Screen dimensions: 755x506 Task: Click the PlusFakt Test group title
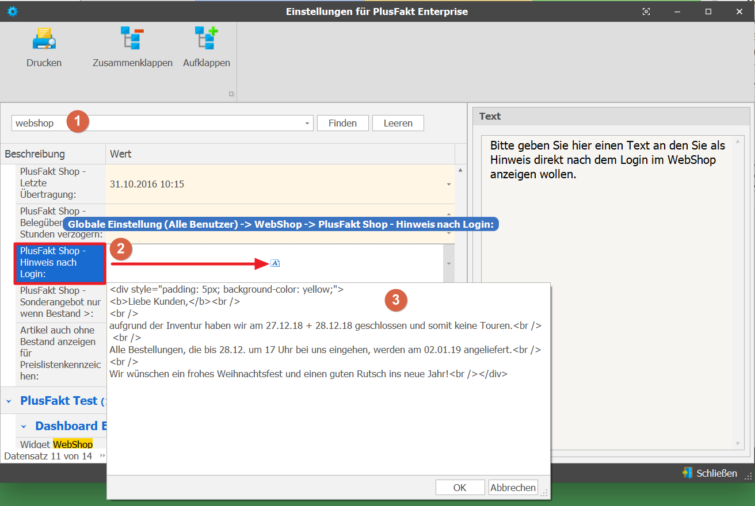pyautogui.click(x=59, y=401)
